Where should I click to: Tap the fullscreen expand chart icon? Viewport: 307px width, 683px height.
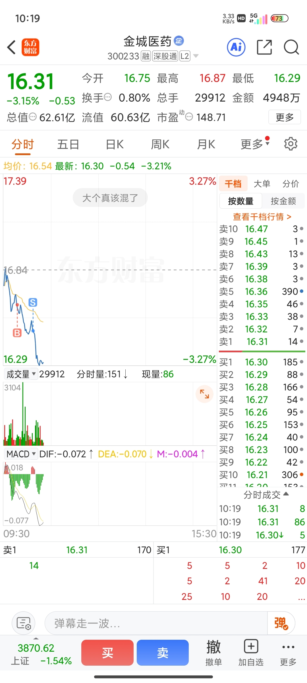[204, 394]
